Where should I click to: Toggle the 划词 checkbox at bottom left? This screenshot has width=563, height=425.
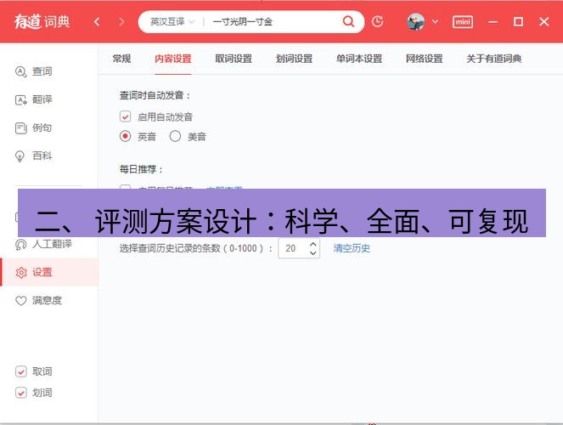coord(21,393)
